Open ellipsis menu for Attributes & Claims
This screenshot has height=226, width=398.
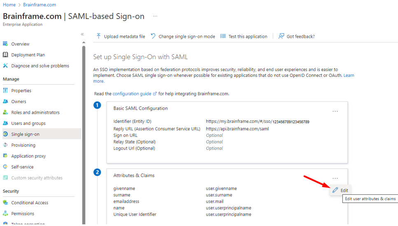pos(335,178)
